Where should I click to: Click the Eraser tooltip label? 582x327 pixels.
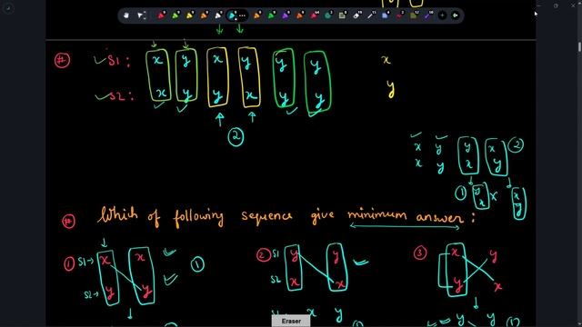pos(291,321)
